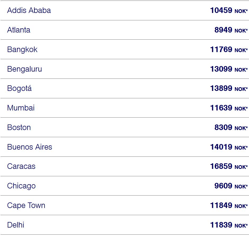Select the 16859 NOK Caracas price
This screenshot has height=236, width=249.
(229, 166)
